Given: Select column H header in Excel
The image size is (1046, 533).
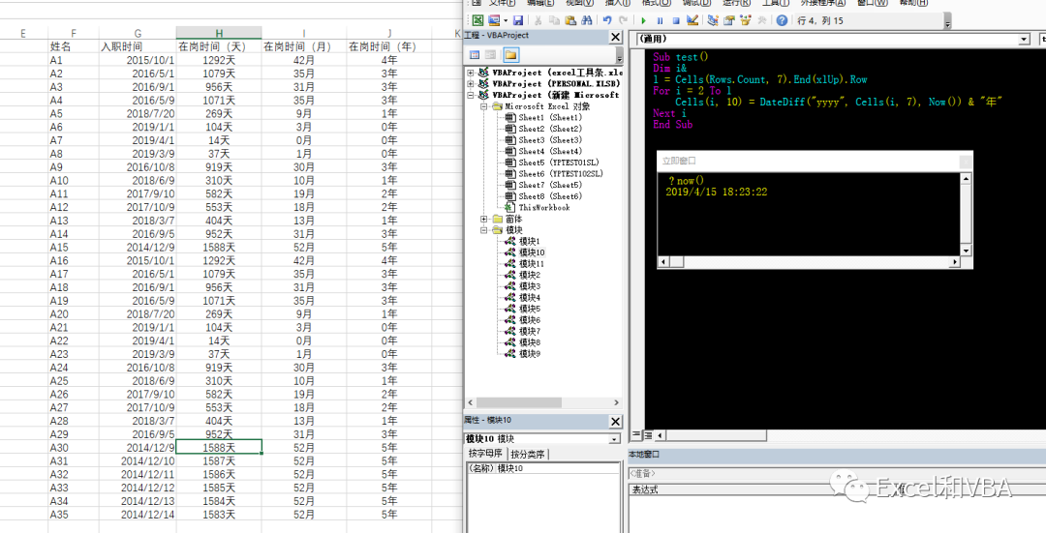Looking at the screenshot, I should click(219, 33).
